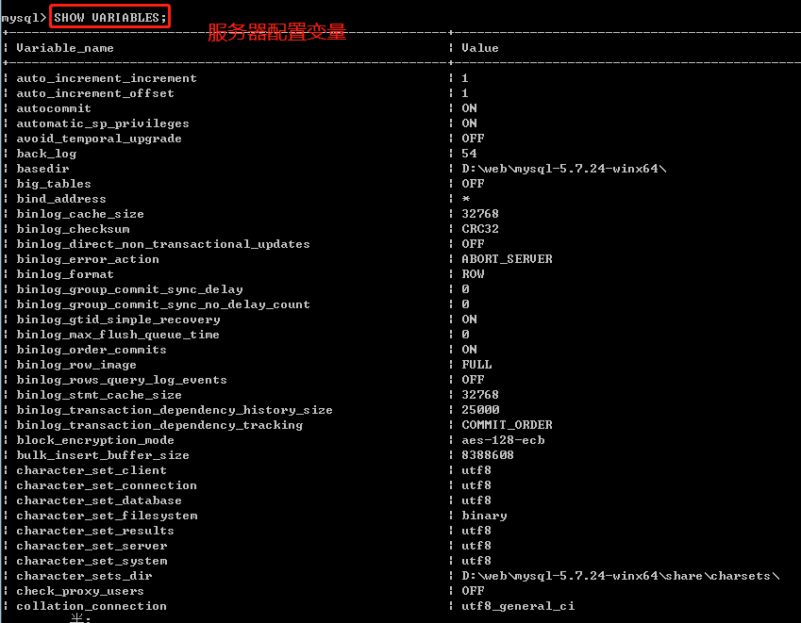The image size is (801, 623).
Task: Click character_set_results variable name
Action: pos(95,531)
